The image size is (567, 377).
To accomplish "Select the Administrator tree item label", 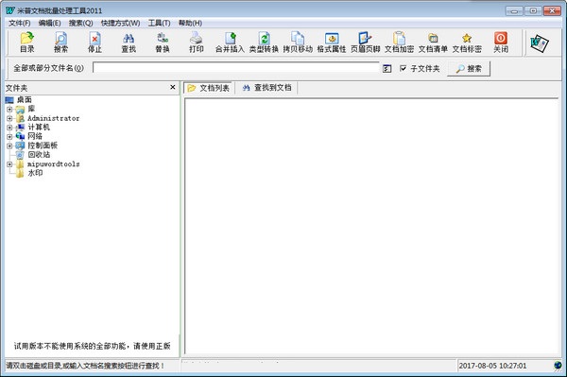I will tap(54, 118).
